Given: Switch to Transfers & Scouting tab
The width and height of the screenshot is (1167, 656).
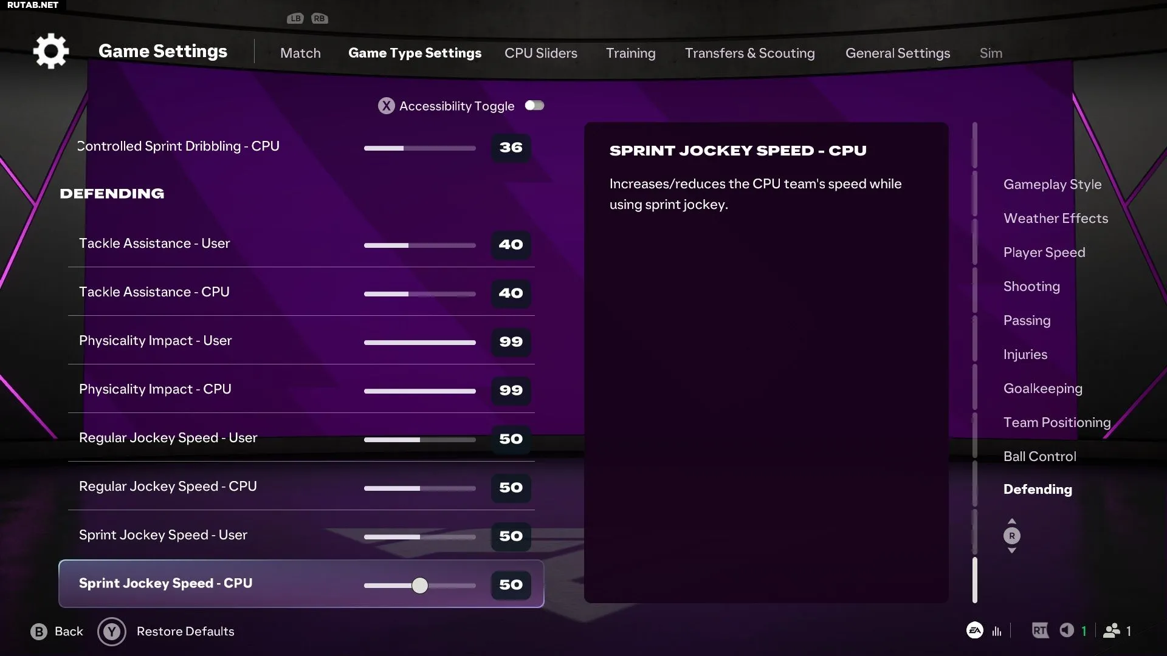Looking at the screenshot, I should (750, 53).
